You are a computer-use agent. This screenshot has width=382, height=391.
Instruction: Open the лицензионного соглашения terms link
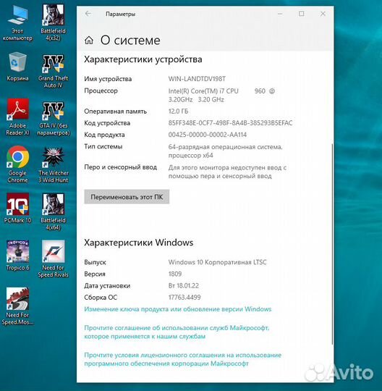[182, 359]
